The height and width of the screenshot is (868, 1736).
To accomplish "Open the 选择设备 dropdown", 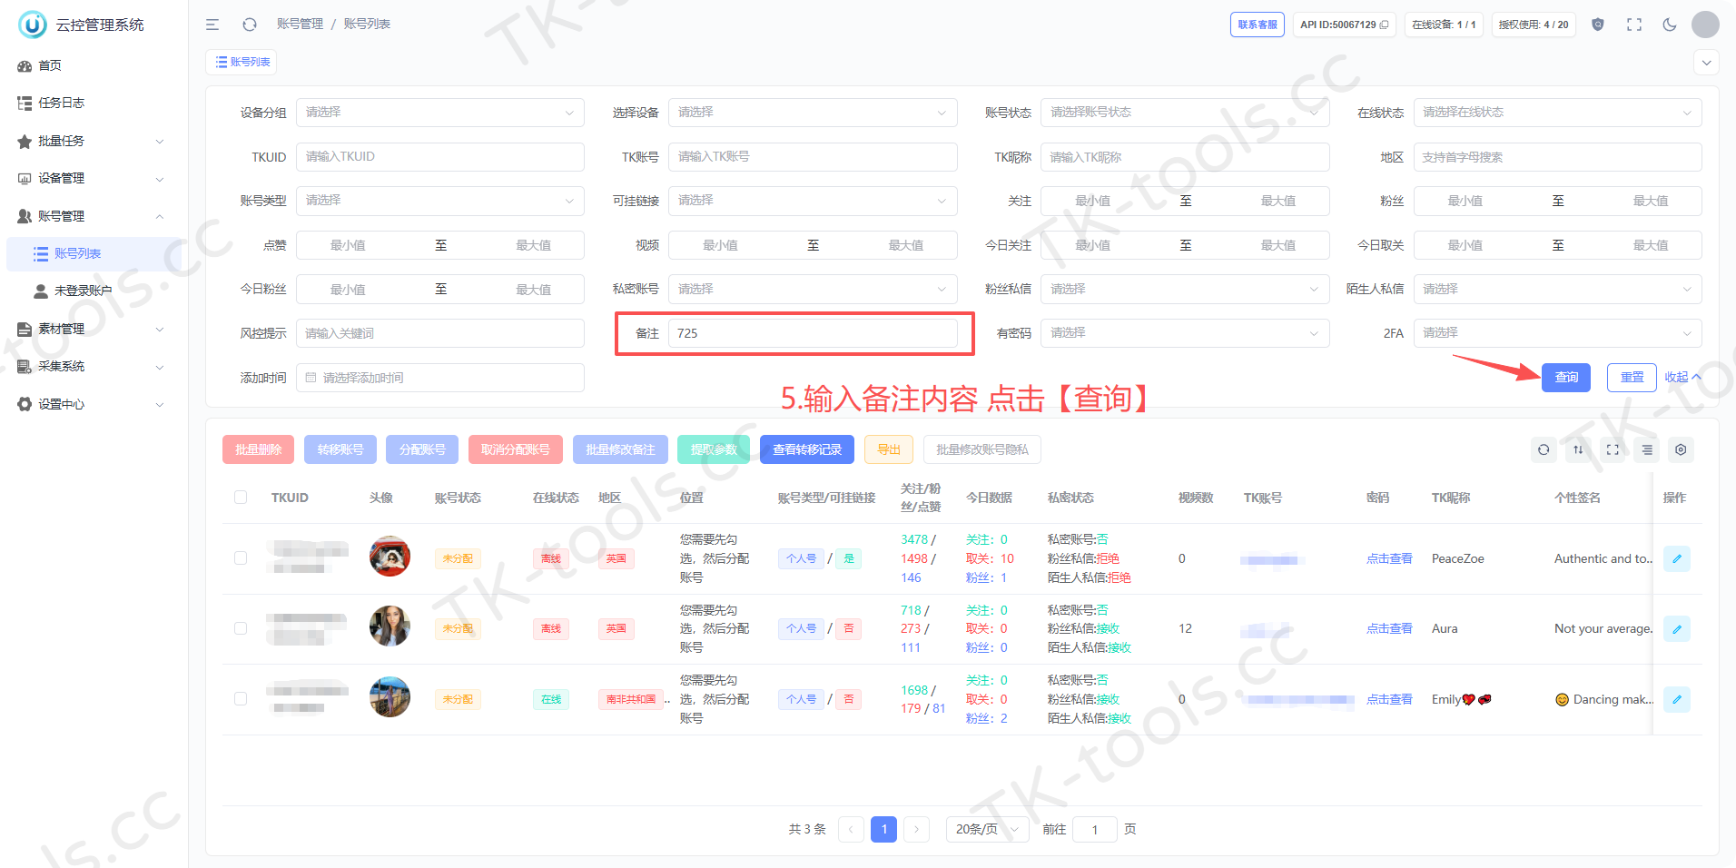I will pyautogui.click(x=813, y=113).
